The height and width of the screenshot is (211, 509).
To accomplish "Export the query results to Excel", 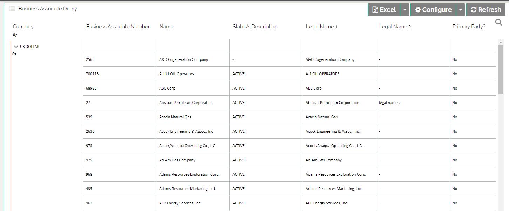I will [x=384, y=10].
